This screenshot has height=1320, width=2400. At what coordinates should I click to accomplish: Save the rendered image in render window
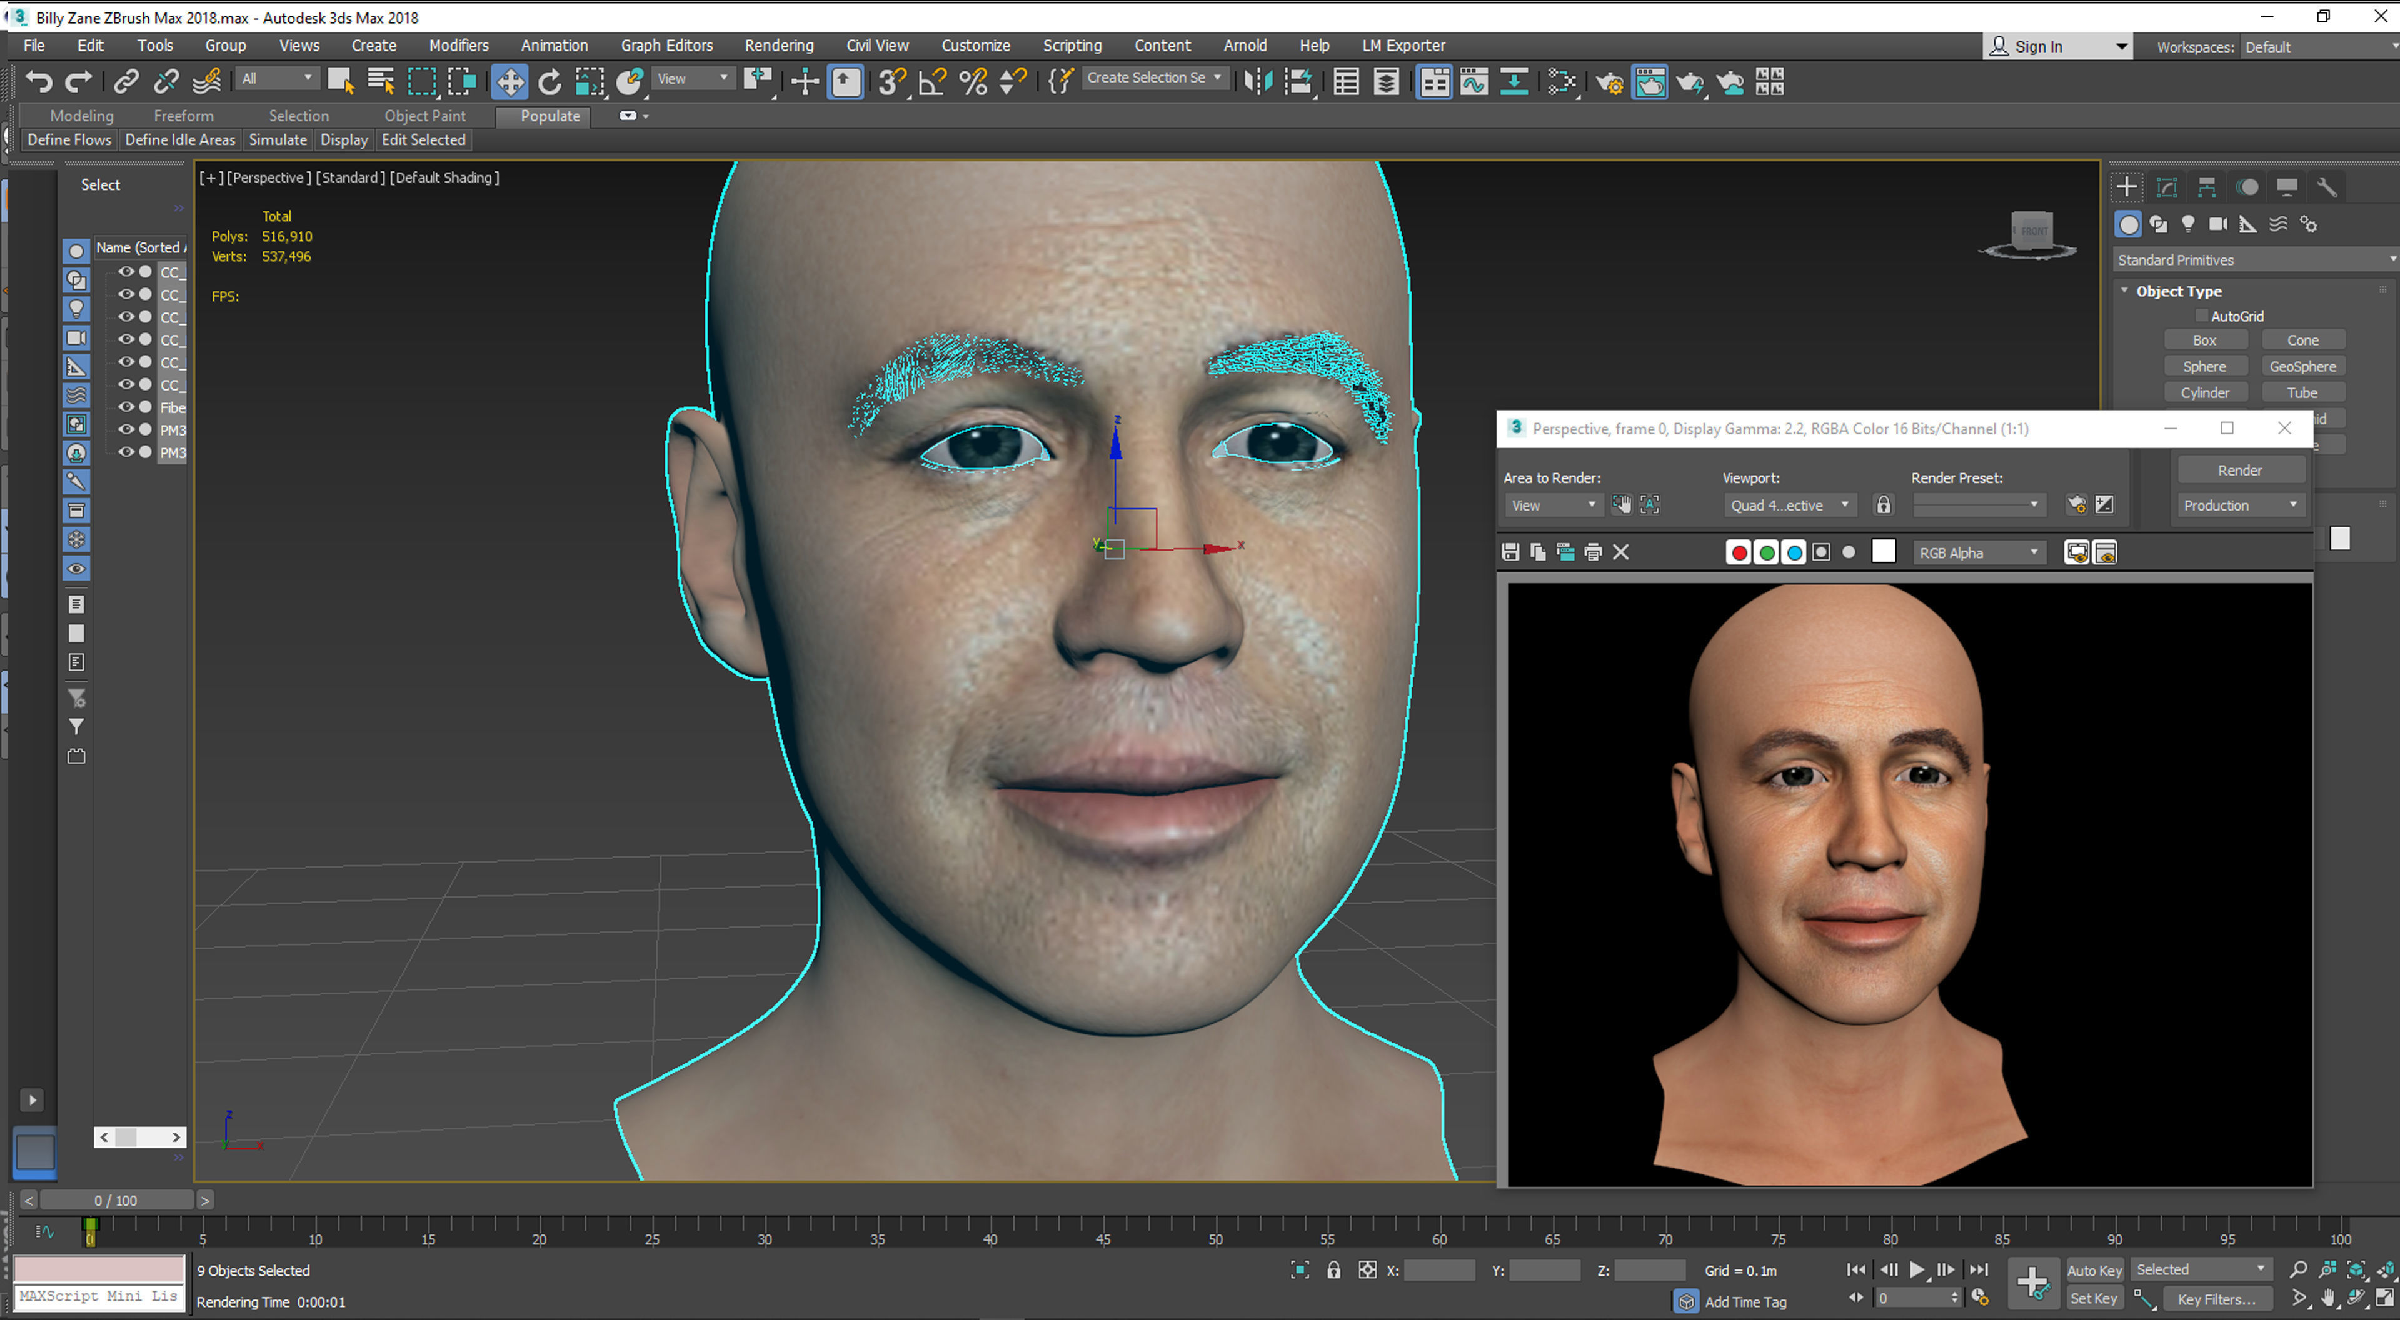[x=1509, y=551]
